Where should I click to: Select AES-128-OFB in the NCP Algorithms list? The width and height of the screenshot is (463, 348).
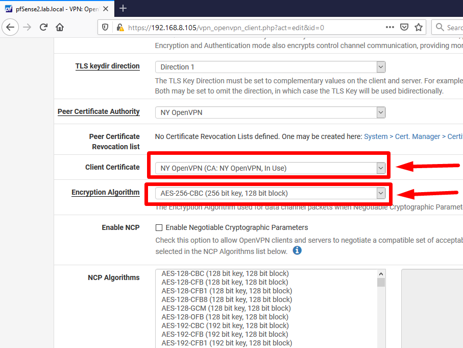[x=225, y=317]
